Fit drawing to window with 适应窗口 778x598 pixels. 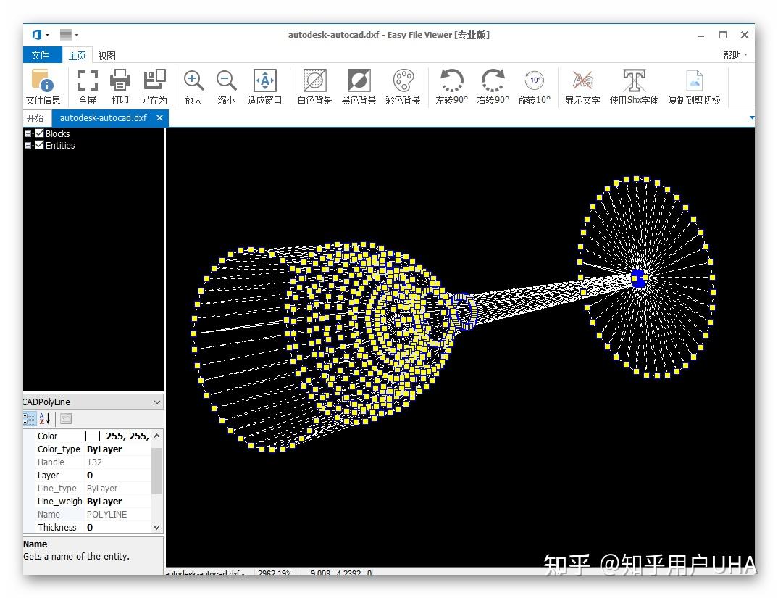pyautogui.click(x=264, y=87)
